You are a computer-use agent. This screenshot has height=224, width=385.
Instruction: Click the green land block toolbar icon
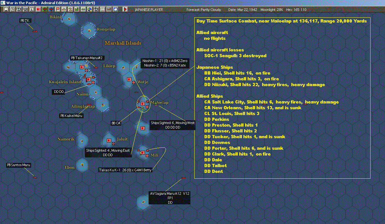point(77,9)
